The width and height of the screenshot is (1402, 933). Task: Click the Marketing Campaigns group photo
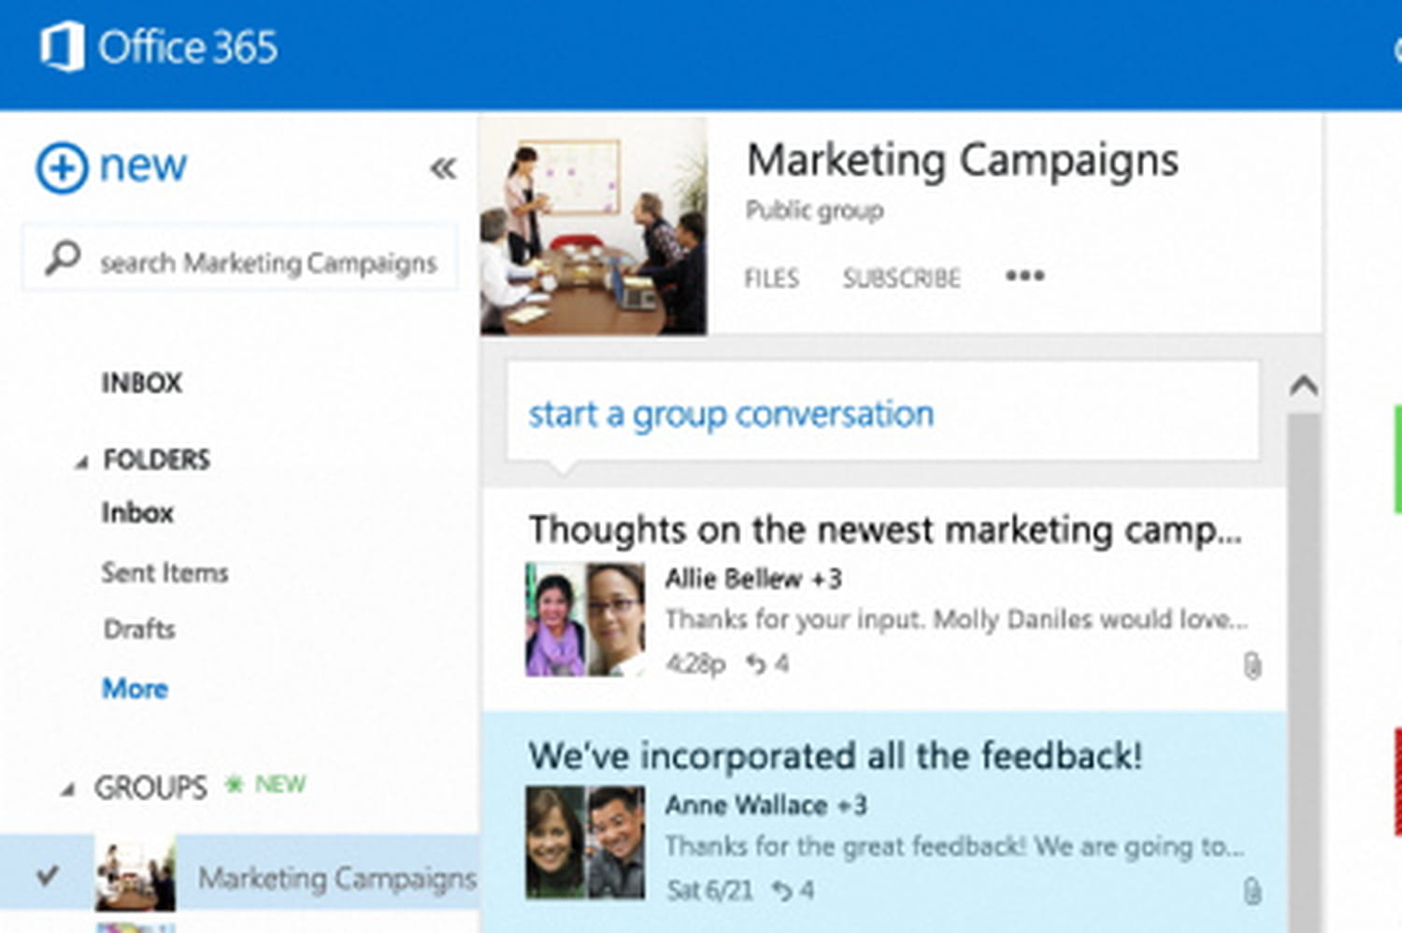point(594,225)
